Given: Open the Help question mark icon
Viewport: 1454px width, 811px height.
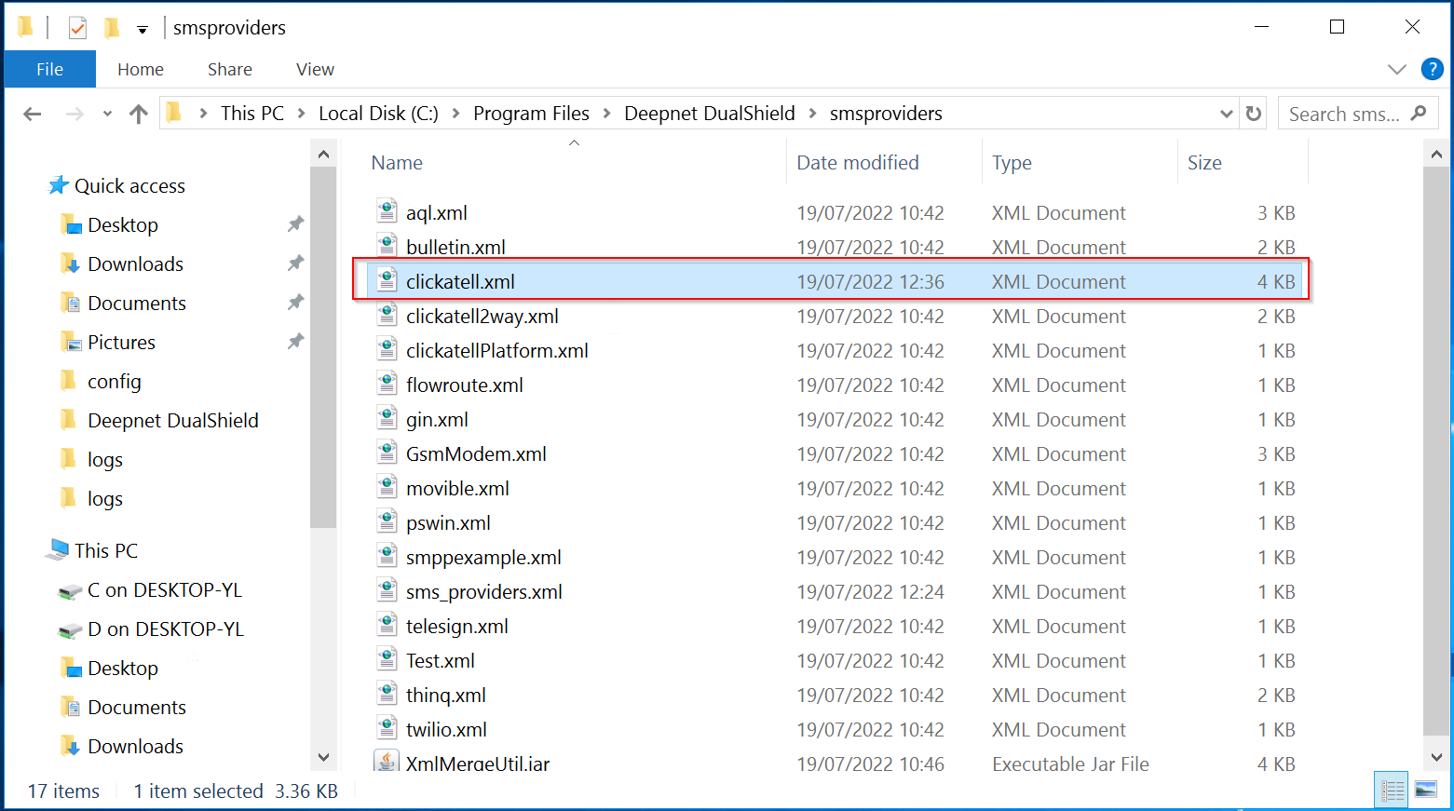Looking at the screenshot, I should (x=1432, y=69).
